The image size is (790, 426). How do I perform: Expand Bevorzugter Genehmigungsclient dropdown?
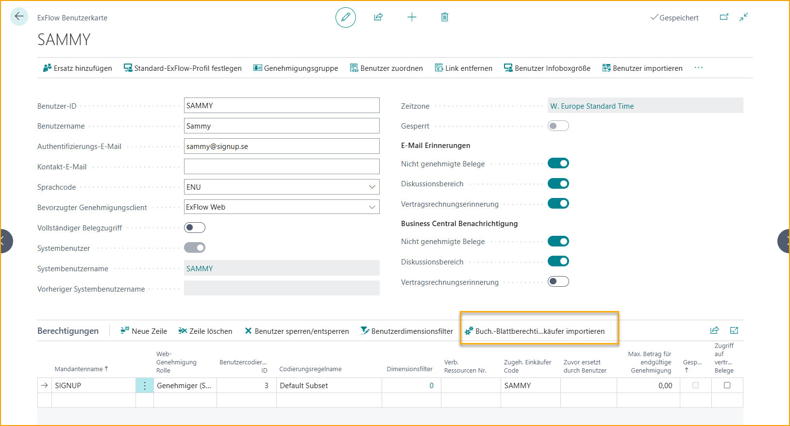[372, 207]
